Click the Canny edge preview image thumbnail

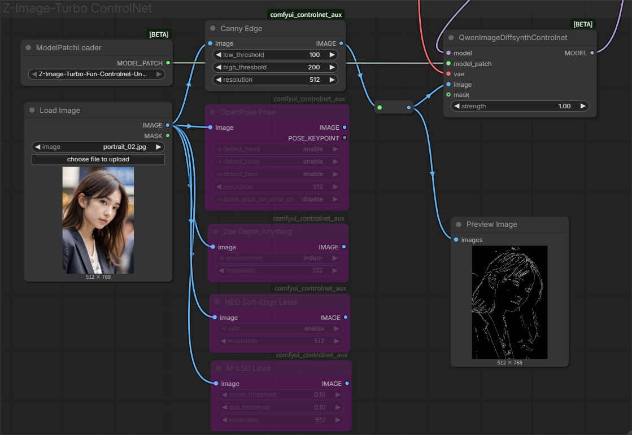pos(509,302)
